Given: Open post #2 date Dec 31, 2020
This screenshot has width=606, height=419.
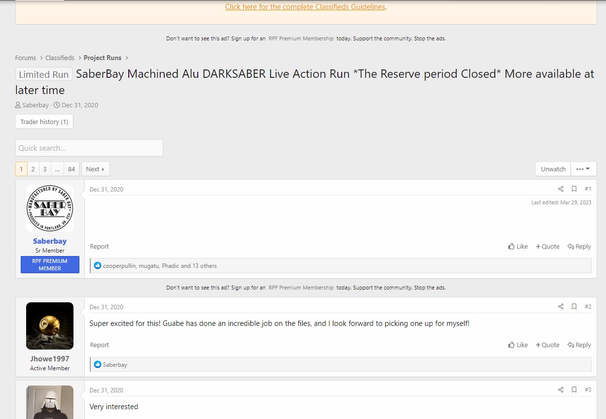Looking at the screenshot, I should click(x=107, y=307).
